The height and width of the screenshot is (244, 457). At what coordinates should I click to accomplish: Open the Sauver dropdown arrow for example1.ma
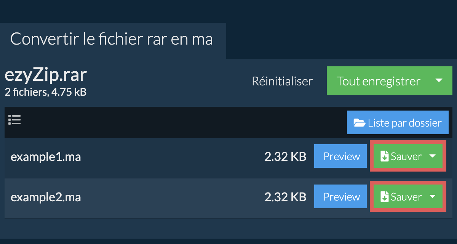pyautogui.click(x=432, y=156)
